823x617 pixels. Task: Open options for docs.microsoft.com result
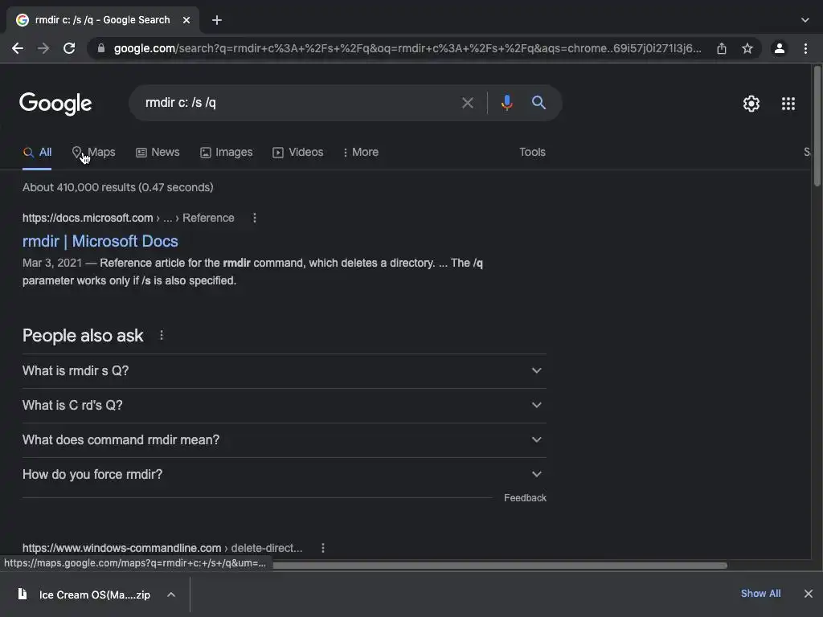coord(255,218)
